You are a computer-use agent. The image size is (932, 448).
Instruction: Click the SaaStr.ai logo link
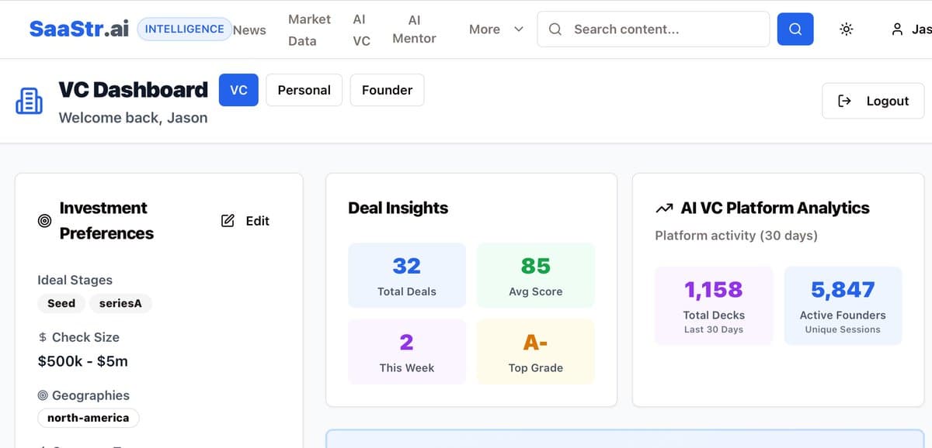point(78,29)
